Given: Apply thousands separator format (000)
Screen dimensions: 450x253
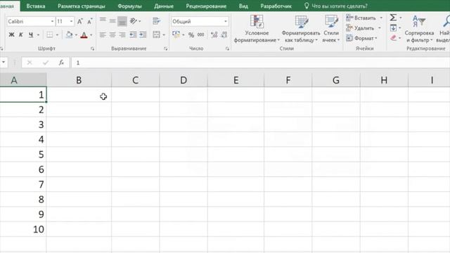Looking at the screenshot, I should (201, 34).
